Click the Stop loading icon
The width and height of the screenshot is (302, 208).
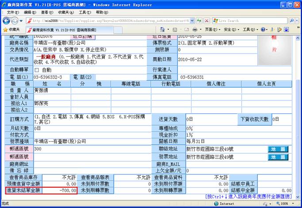[x=206, y=21]
